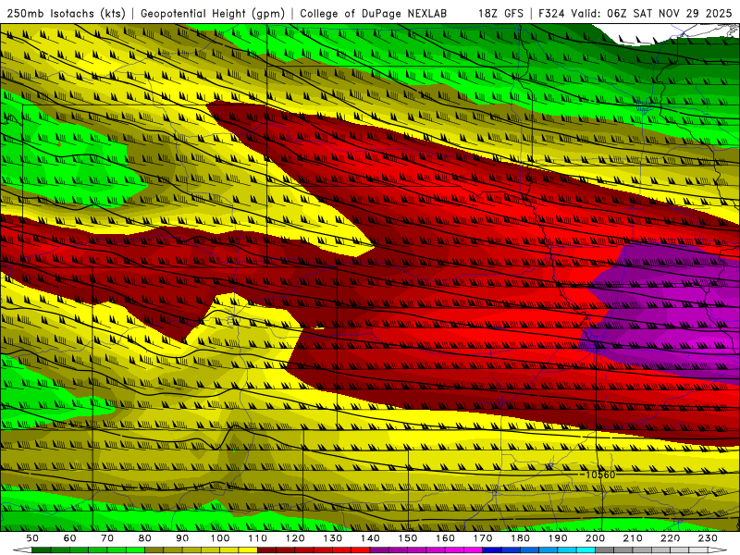Select the cyan legend swatch just before 200
740x555 pixels.
[x=586, y=549]
